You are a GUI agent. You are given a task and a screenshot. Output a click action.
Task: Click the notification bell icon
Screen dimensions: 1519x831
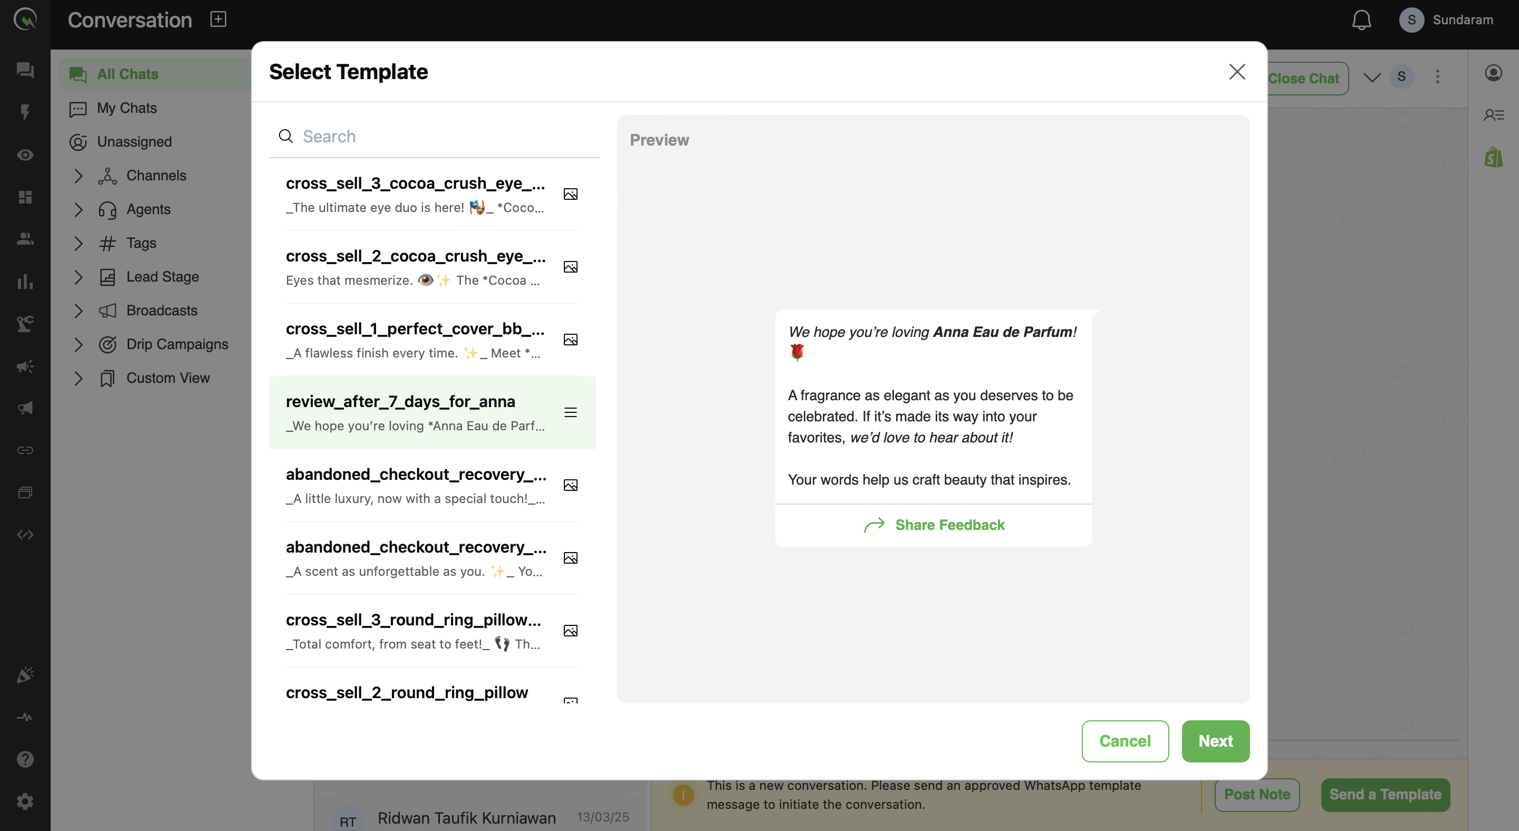click(x=1361, y=20)
